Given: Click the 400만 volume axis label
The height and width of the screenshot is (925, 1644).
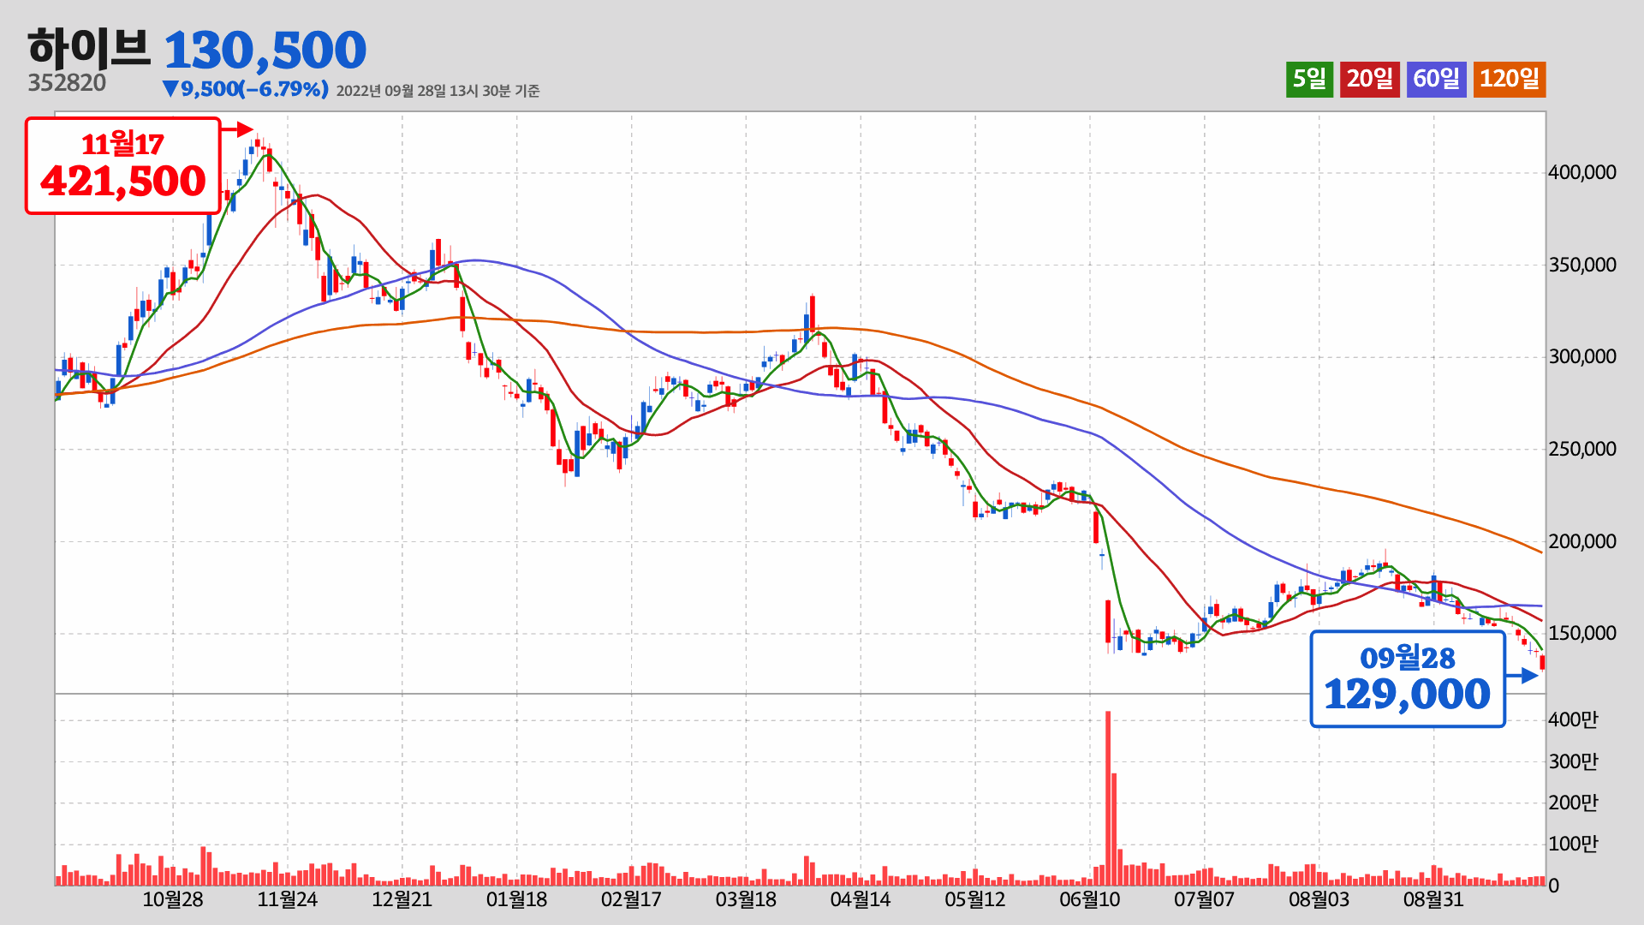Looking at the screenshot, I should (x=1573, y=720).
